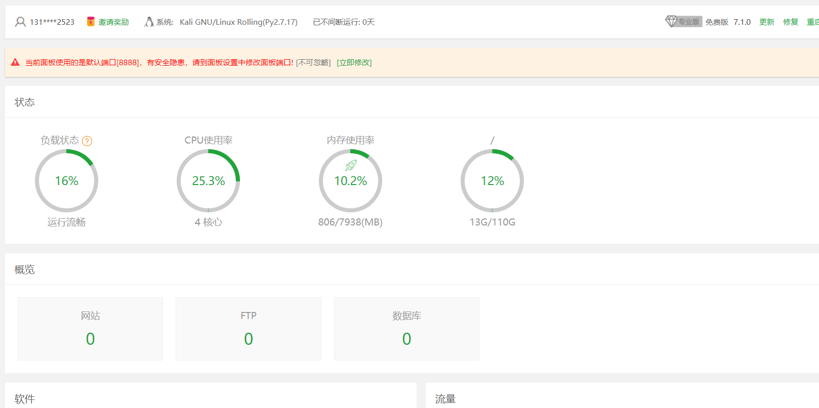This screenshot has height=408, width=819.
Task: Click the 已不间断运行: 0天 uptime text
Action: click(344, 22)
